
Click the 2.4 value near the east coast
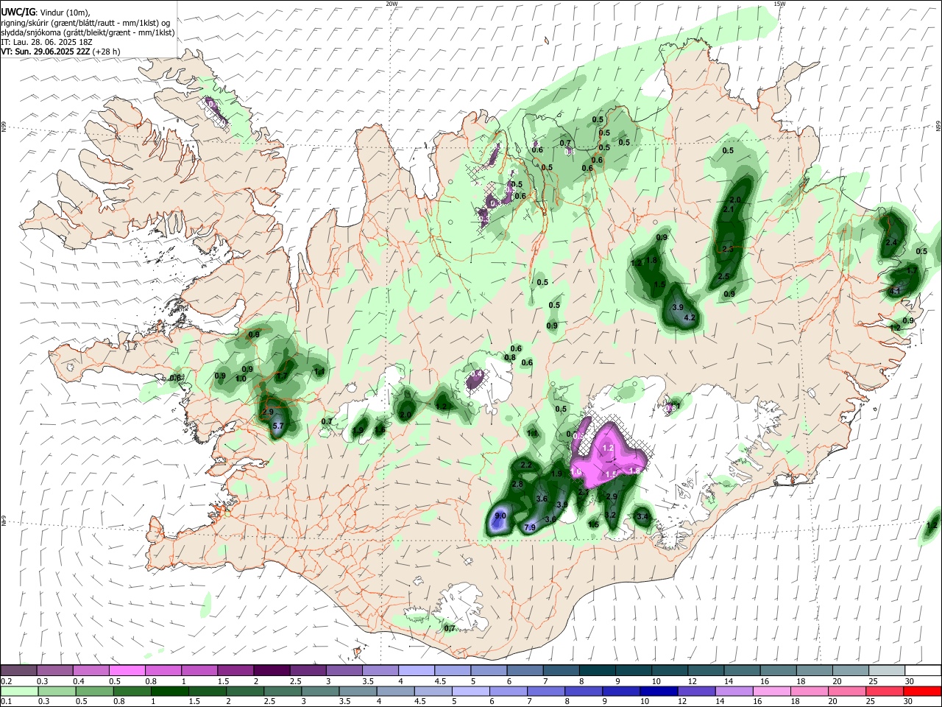[x=891, y=242]
